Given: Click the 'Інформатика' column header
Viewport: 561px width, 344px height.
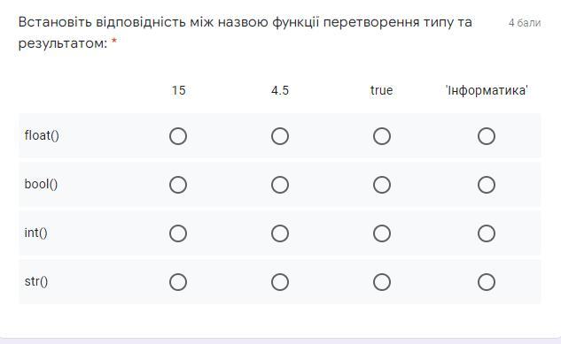Looking at the screenshot, I should click(x=487, y=90).
